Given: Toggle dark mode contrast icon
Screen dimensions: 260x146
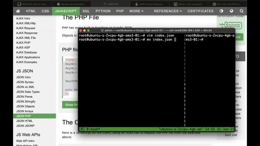Looking at the screenshot, I should pyautogui.click(x=221, y=11).
